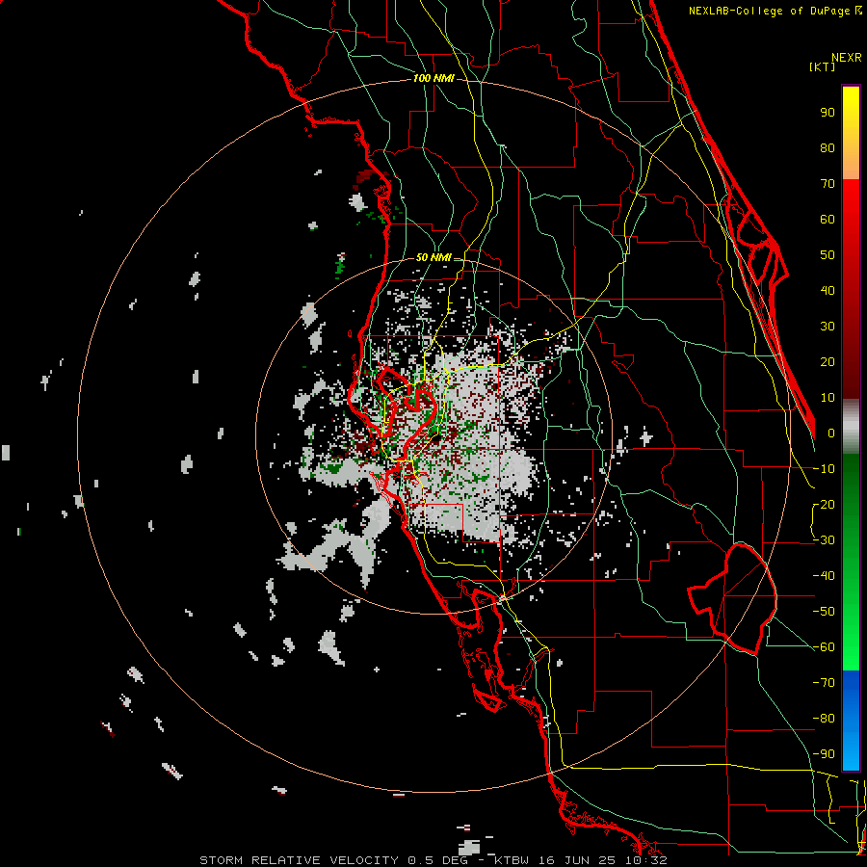867x867 pixels.
Task: Select the -50 scale value
Action: (824, 612)
